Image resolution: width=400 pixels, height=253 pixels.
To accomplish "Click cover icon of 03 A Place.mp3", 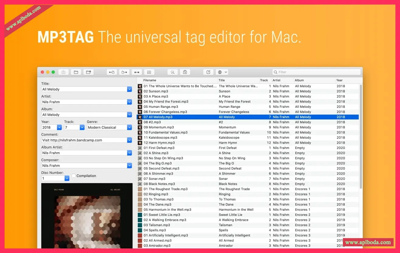I will tap(140, 96).
